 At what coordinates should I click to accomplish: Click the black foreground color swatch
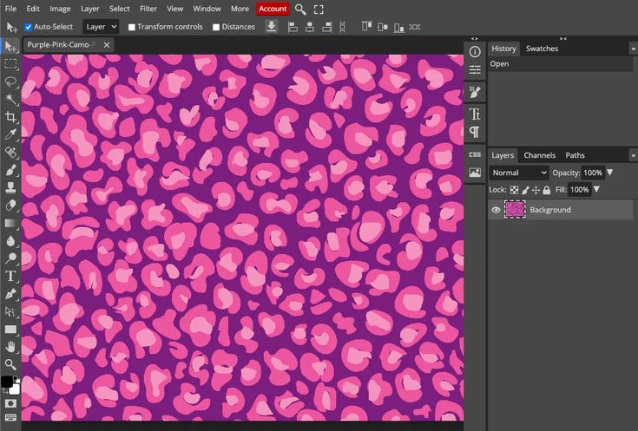click(x=6, y=382)
